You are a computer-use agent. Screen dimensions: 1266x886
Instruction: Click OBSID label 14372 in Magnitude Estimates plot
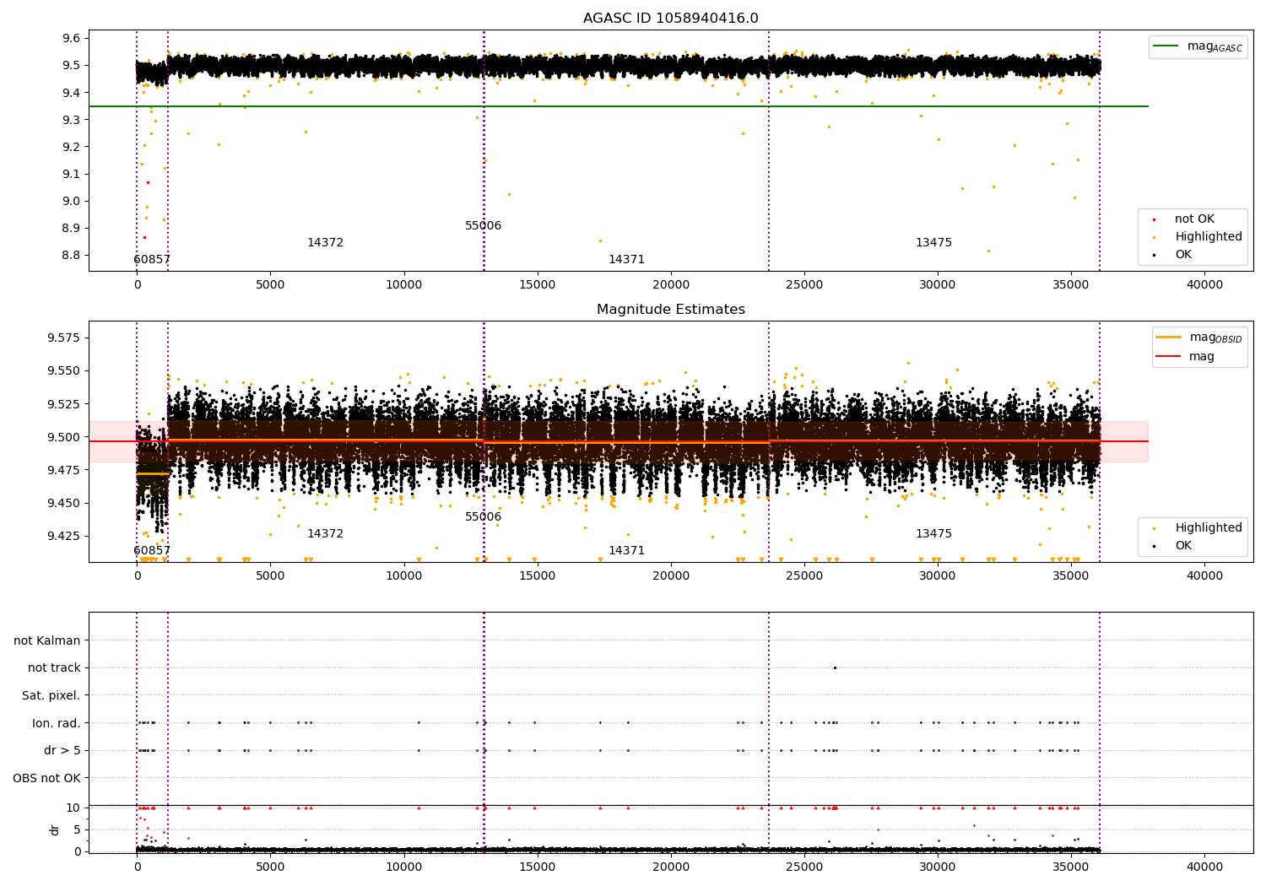(x=325, y=534)
